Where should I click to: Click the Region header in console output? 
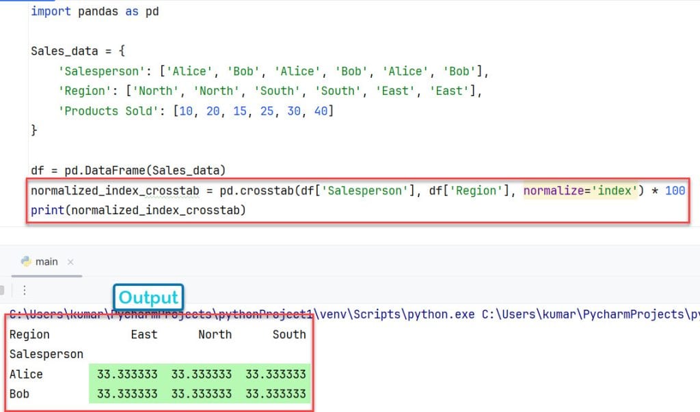tap(29, 334)
